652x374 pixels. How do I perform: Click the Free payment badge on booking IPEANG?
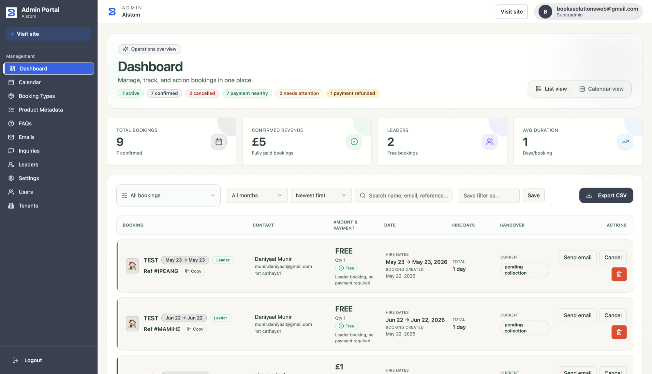coord(346,268)
